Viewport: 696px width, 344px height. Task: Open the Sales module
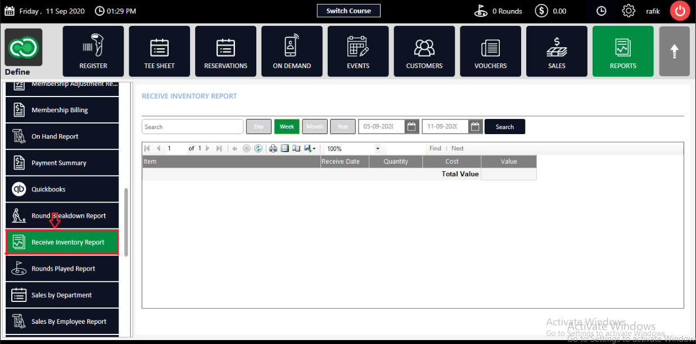(x=557, y=51)
